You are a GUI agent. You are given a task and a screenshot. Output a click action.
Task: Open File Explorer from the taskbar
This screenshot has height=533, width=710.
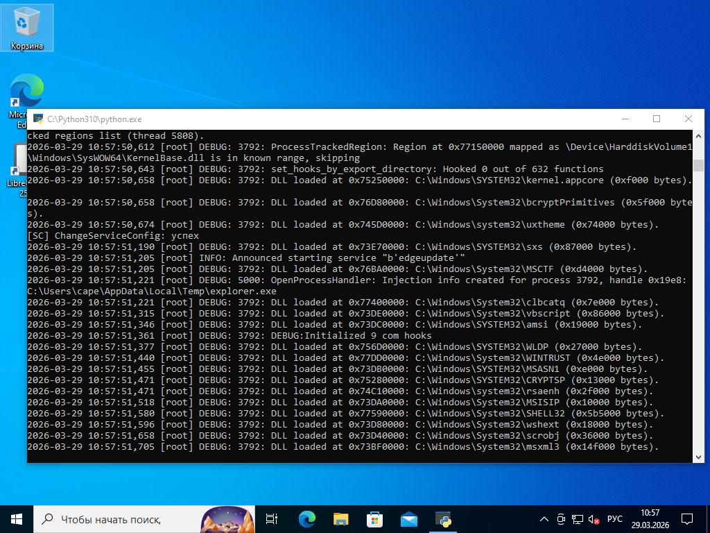tap(340, 518)
